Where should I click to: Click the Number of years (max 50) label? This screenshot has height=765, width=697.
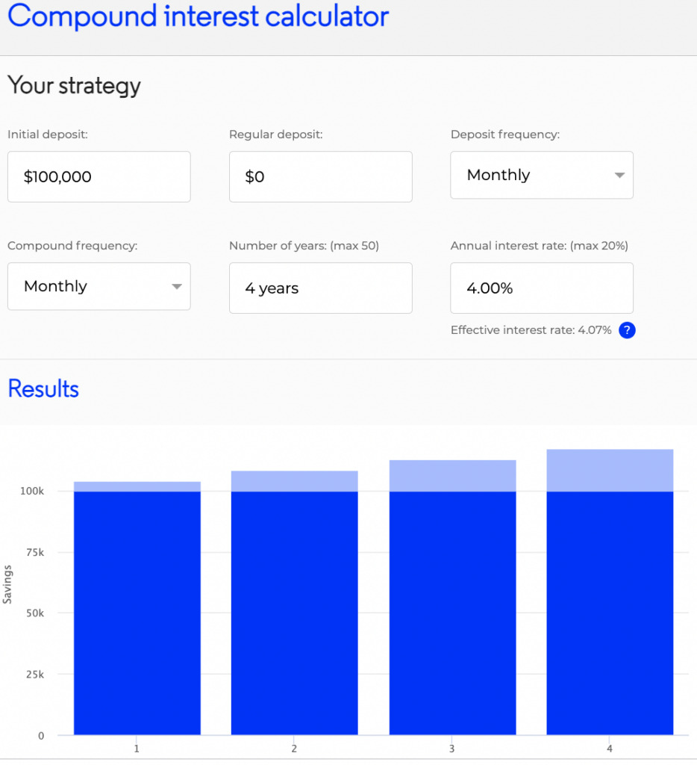click(x=304, y=246)
